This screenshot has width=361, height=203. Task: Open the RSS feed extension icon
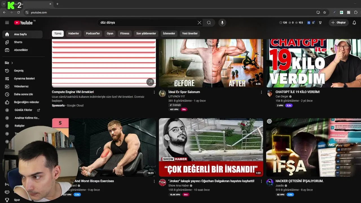[x=349, y=12]
